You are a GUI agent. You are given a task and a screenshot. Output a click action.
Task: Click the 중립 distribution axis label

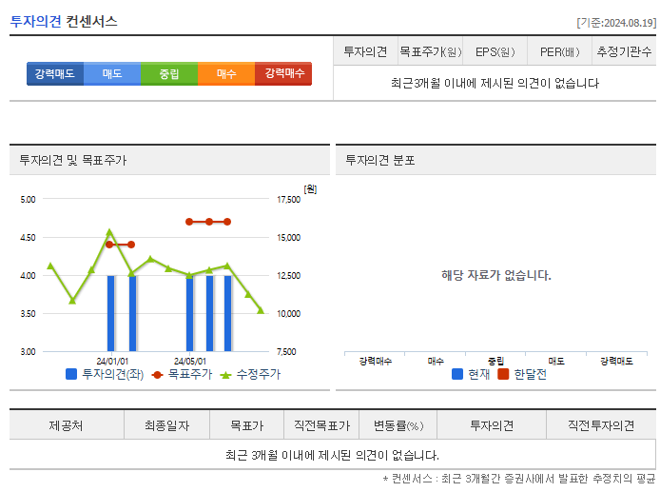[495, 361]
